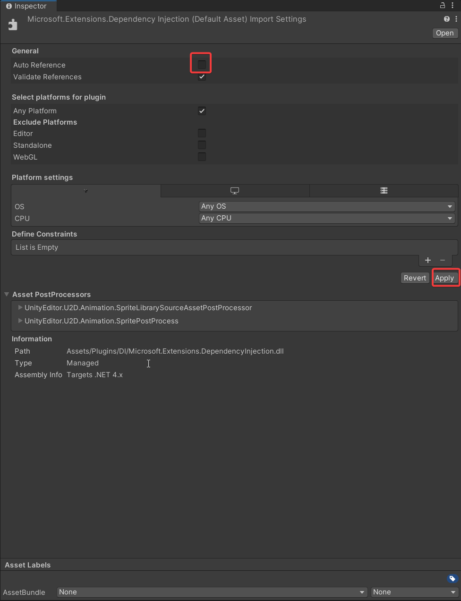Click the Define Constraints heading
The width and height of the screenshot is (461, 601).
(x=44, y=234)
